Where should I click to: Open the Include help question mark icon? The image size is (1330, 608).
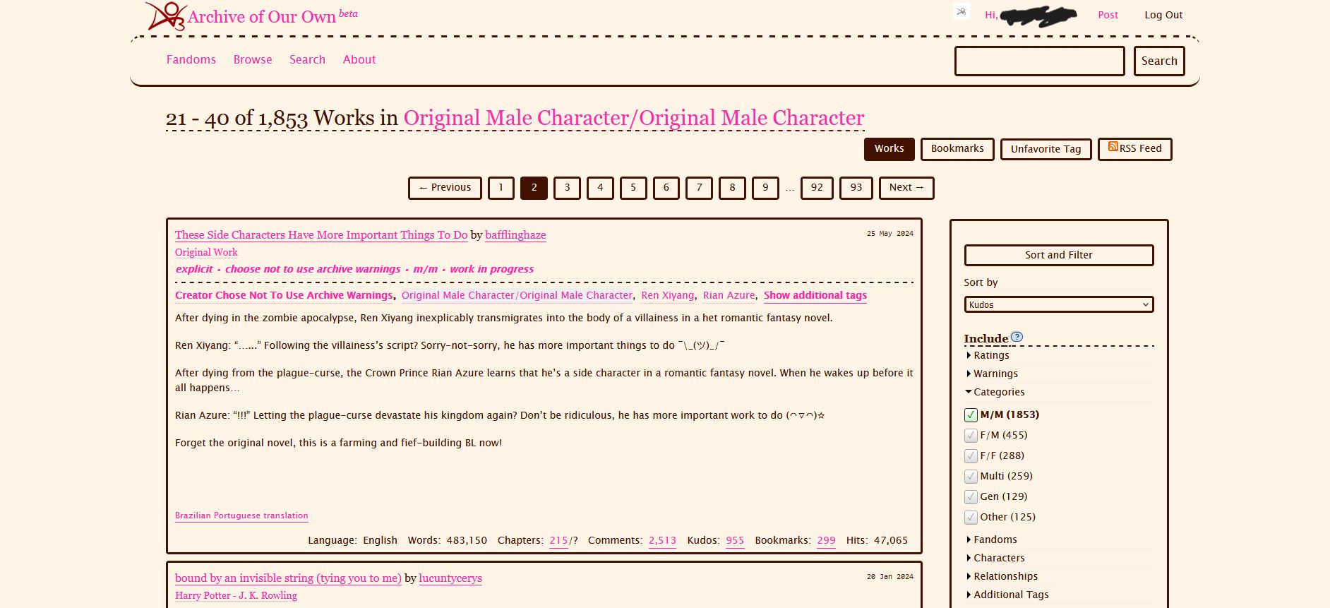coord(1017,337)
